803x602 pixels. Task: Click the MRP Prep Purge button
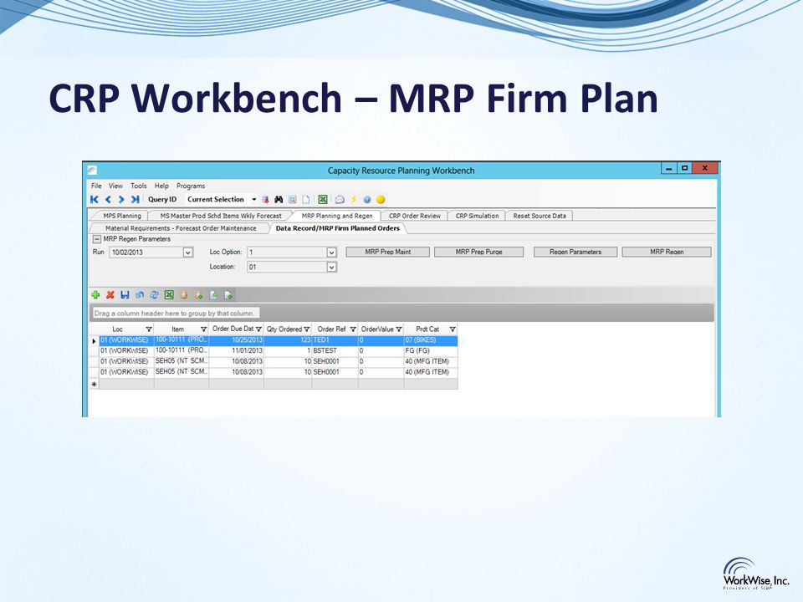click(478, 252)
